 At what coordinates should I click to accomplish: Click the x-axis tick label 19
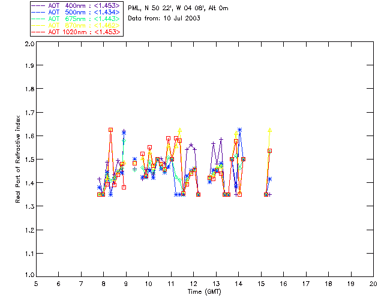pyautogui.click(x=351, y=284)
